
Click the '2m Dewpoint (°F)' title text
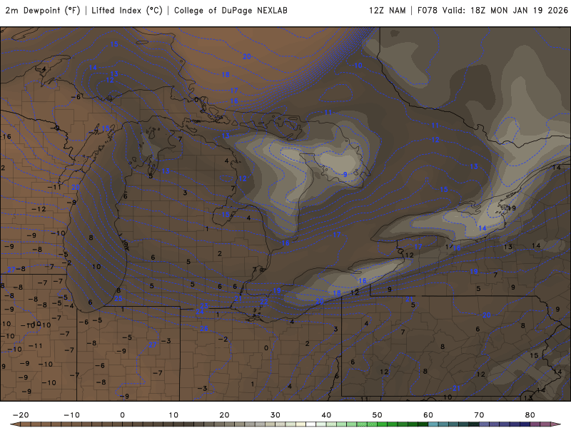[x=43, y=11]
